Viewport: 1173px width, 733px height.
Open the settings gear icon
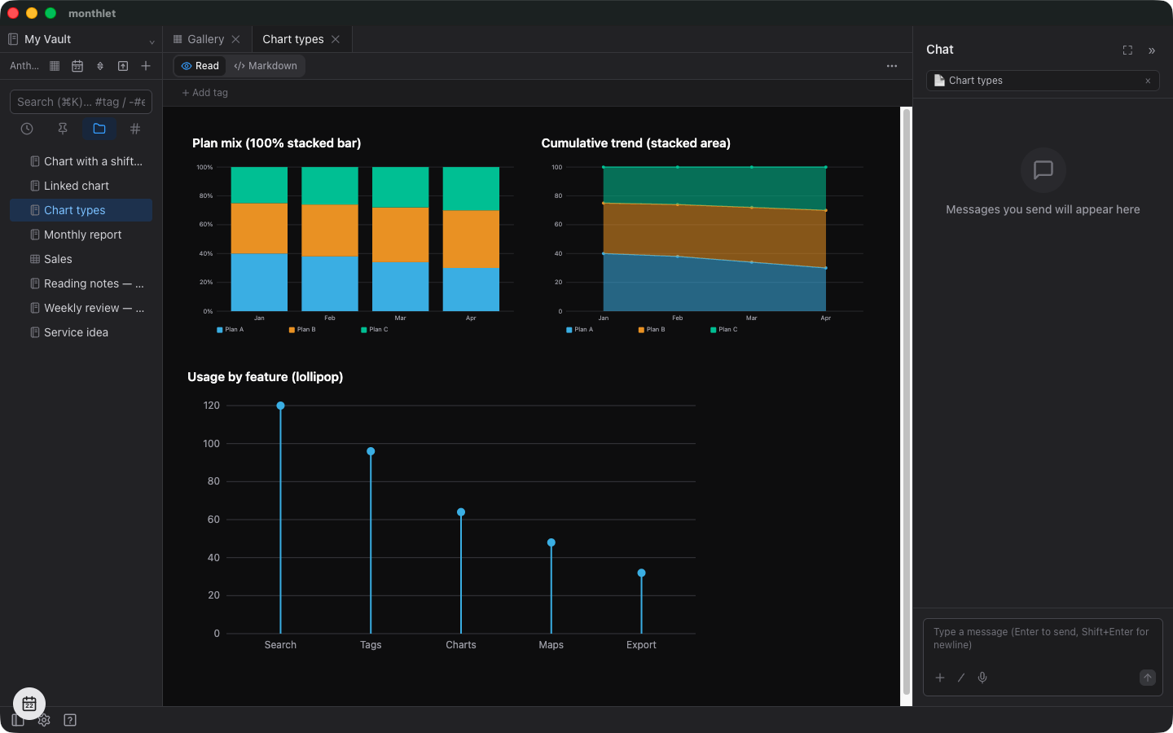pos(44,720)
